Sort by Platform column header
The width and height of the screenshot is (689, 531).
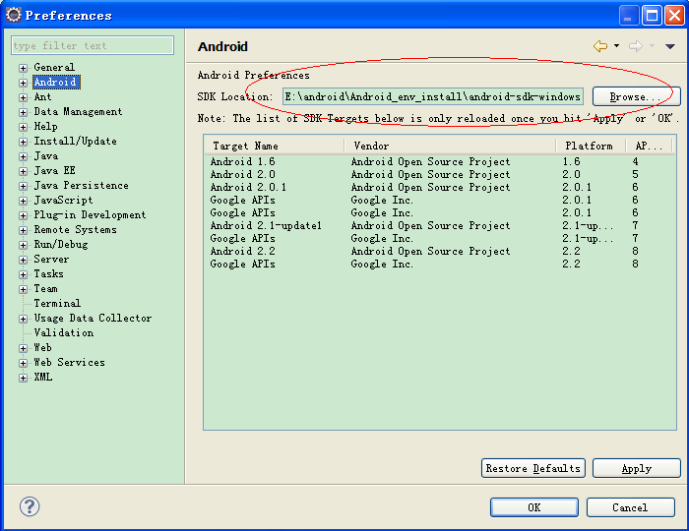(x=591, y=146)
